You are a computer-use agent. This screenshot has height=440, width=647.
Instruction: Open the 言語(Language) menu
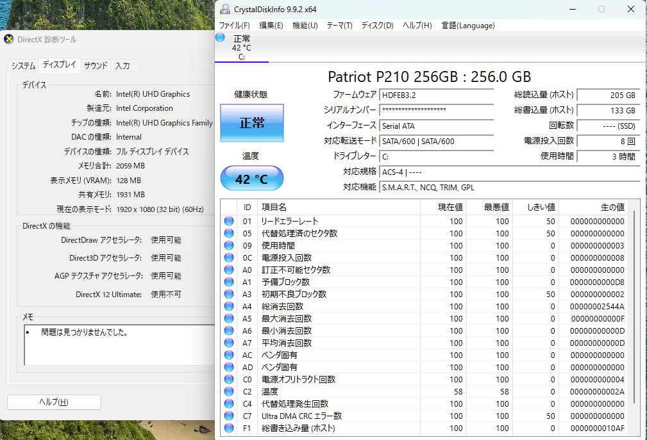click(x=468, y=26)
